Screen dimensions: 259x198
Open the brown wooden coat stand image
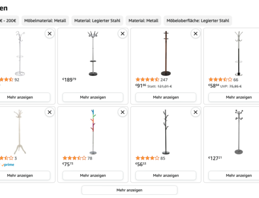tap(166, 53)
